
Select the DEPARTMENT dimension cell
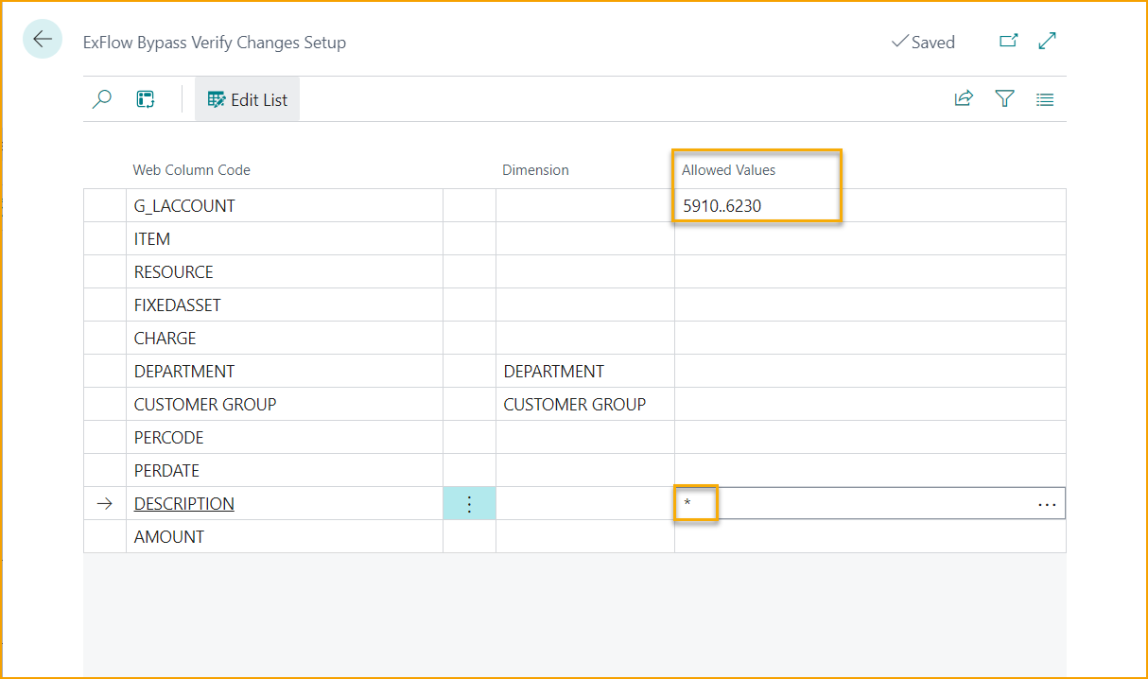(556, 371)
